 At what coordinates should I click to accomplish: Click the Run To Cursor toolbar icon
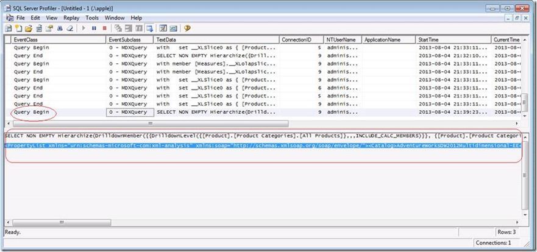(x=139, y=28)
